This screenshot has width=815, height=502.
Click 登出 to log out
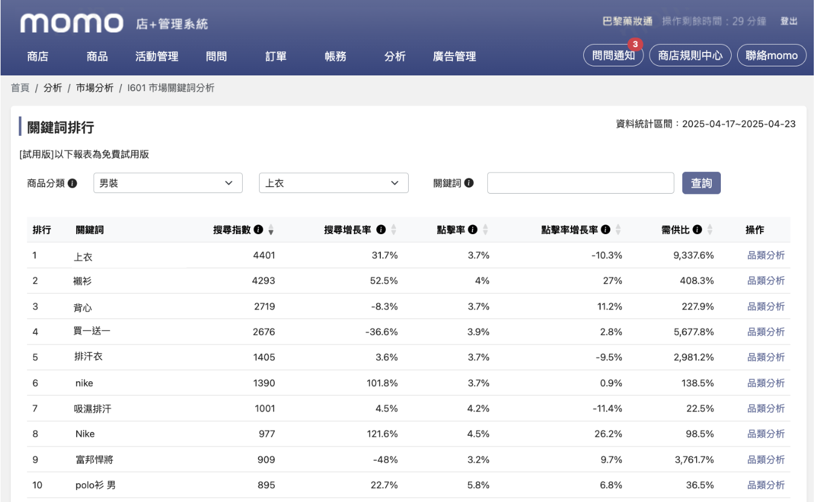point(789,21)
